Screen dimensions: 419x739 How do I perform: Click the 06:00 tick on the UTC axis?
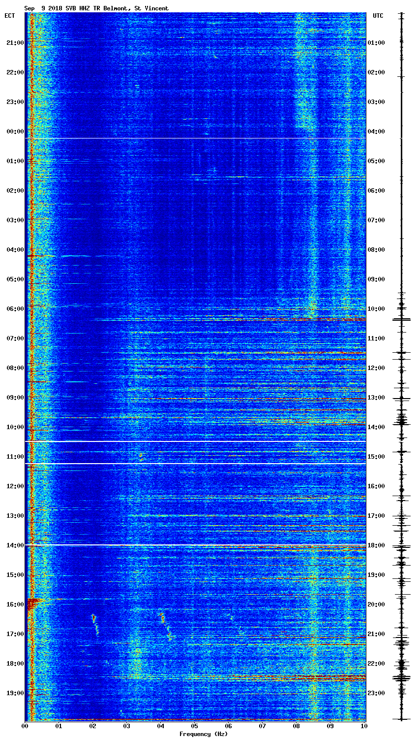376,191
